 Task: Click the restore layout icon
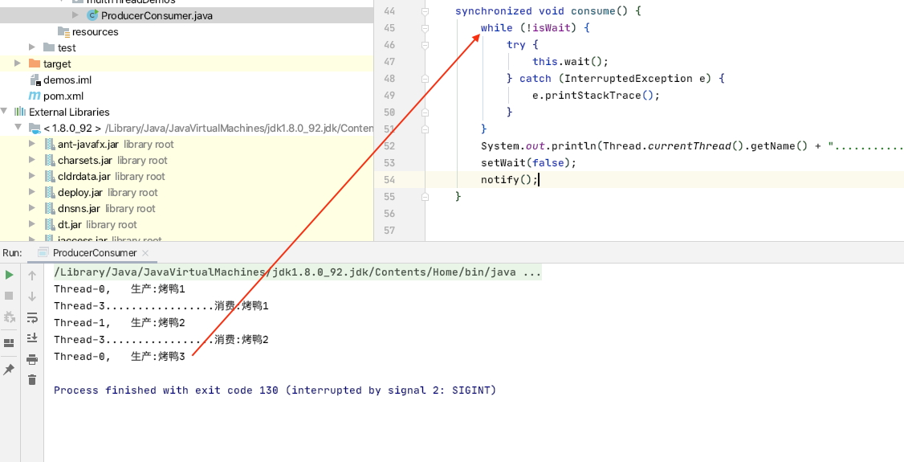(x=10, y=343)
